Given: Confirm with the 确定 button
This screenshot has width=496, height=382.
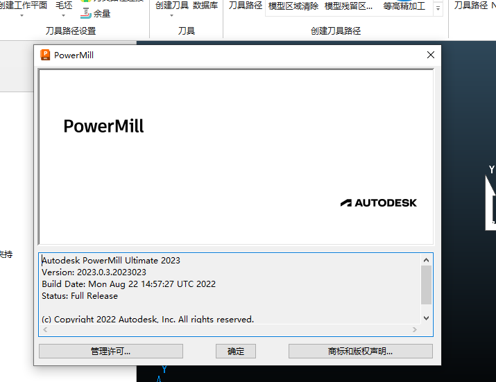Looking at the screenshot, I should 236,351.
